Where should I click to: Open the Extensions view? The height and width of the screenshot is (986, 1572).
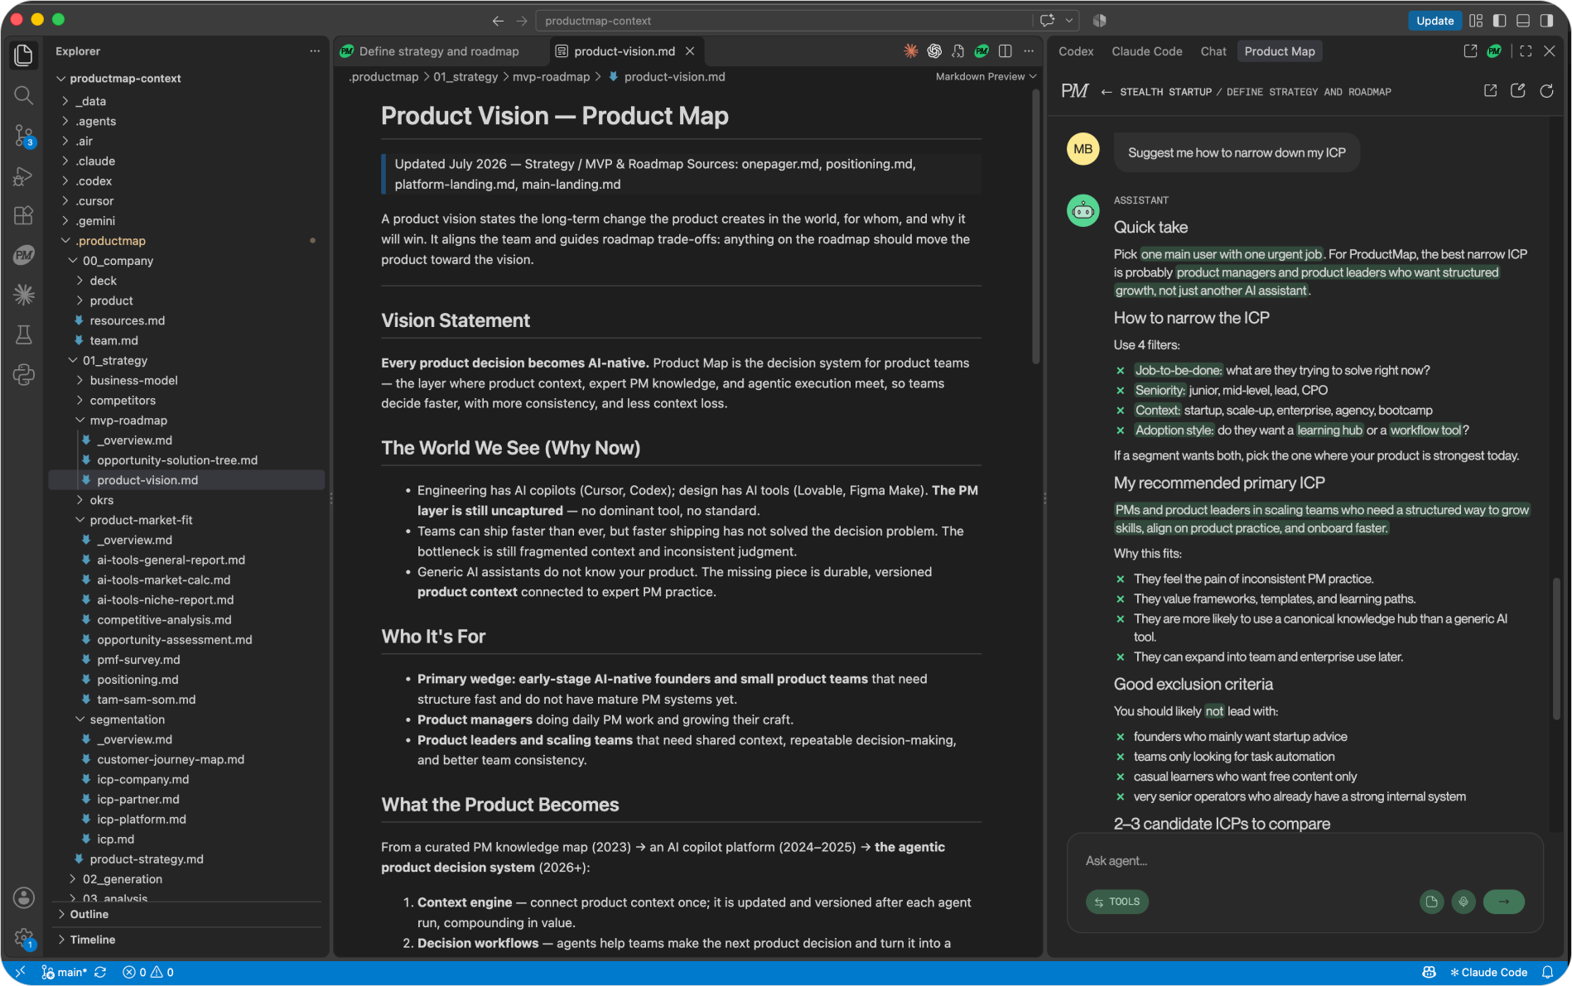24,215
